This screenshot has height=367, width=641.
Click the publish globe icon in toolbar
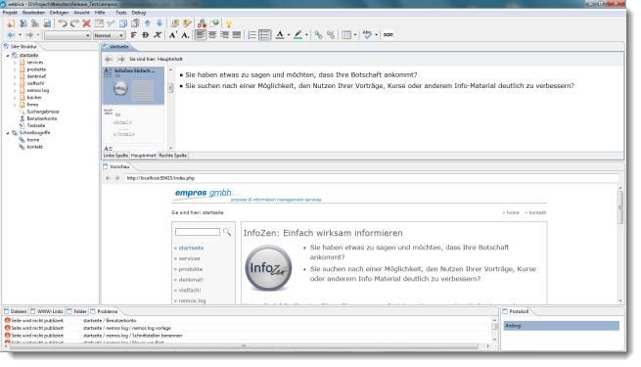(214, 23)
